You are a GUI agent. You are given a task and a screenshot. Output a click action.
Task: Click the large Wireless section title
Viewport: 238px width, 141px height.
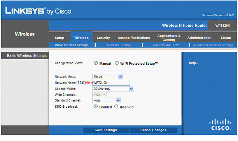pos(25,34)
